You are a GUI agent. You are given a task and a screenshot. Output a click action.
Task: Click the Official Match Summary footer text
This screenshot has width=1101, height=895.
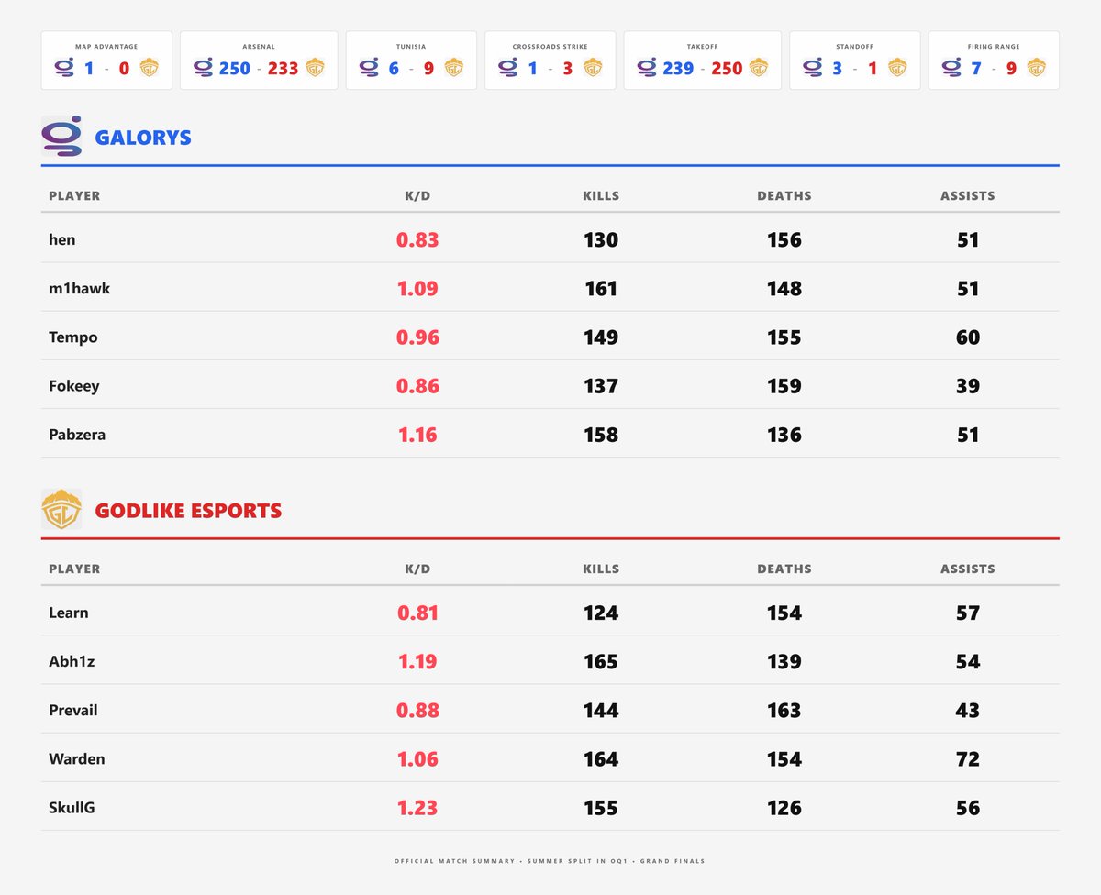(550, 861)
